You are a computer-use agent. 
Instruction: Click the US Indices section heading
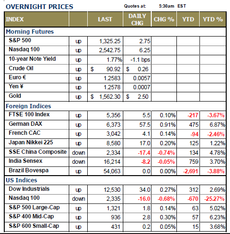[21, 180]
